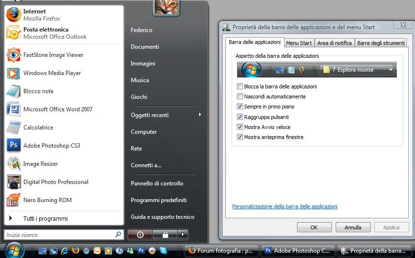Open Rete from Start menu

136,149
